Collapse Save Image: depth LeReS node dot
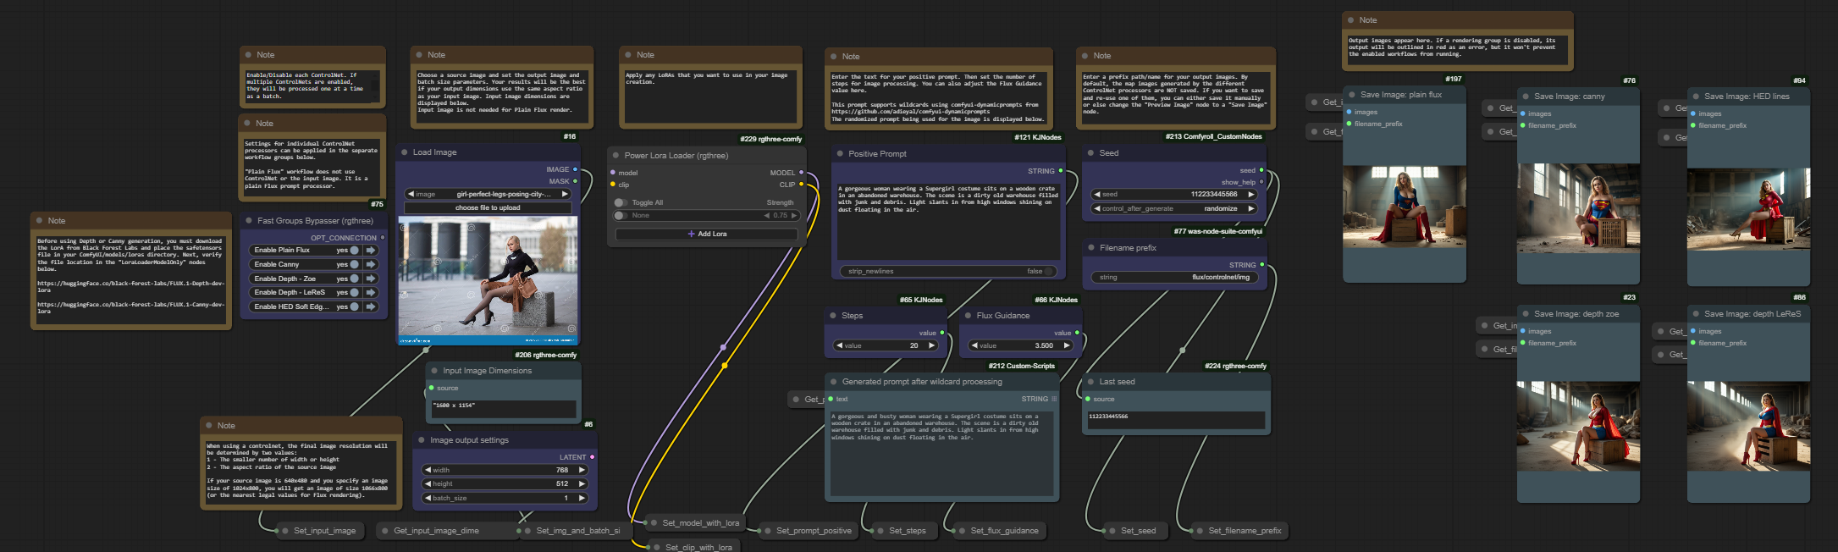 1696,314
